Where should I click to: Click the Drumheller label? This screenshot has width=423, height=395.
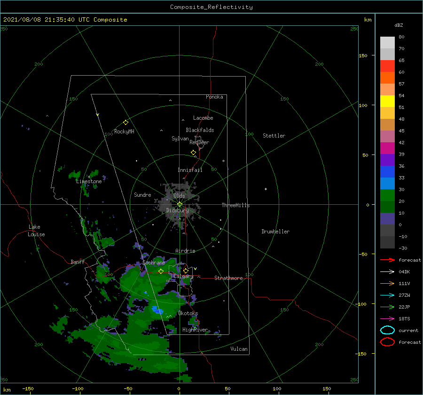(x=275, y=232)
